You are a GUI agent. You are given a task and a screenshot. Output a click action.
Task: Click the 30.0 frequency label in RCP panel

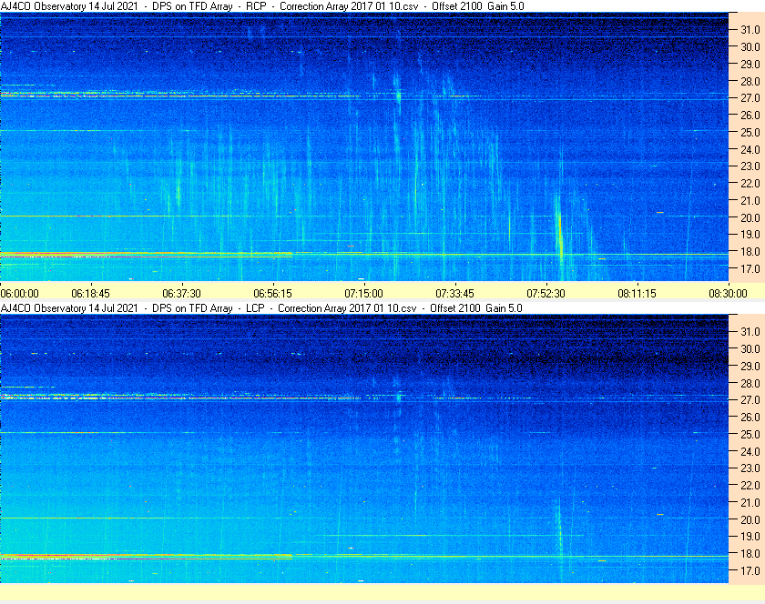[x=750, y=46]
